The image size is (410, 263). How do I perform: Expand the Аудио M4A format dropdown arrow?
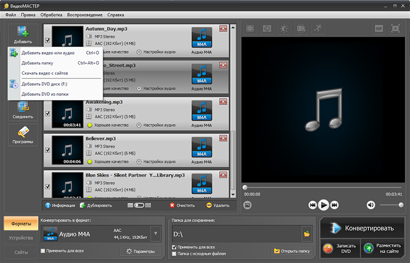pyautogui.click(x=156, y=233)
